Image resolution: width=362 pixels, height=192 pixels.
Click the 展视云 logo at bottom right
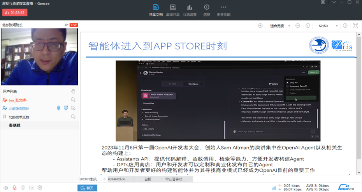[346, 188]
